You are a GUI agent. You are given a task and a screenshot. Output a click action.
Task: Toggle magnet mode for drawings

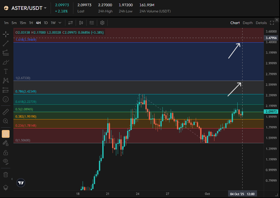(x=6, y=134)
